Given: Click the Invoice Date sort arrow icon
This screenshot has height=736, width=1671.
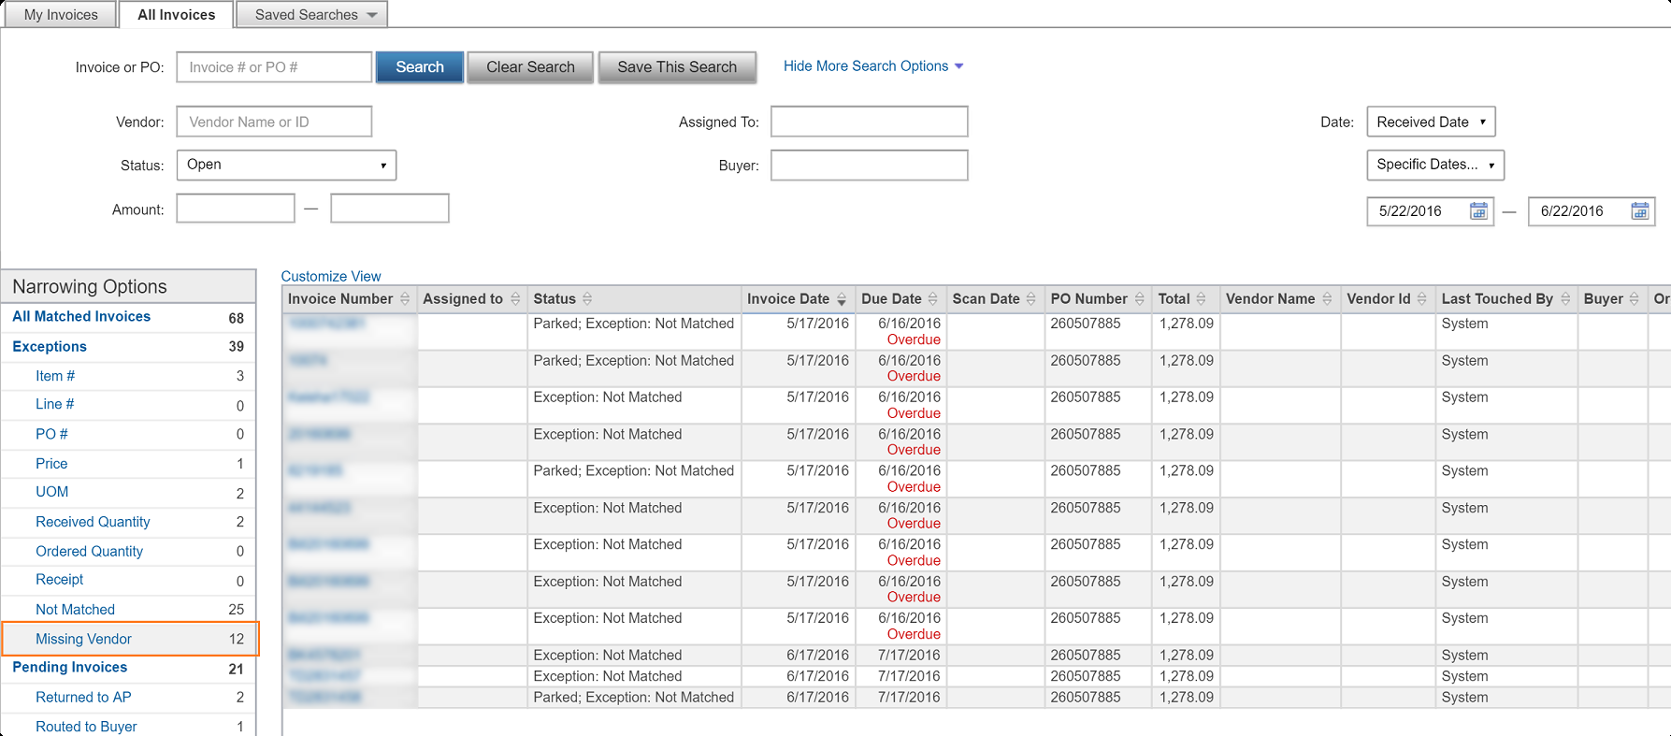Looking at the screenshot, I should pyautogui.click(x=842, y=299).
